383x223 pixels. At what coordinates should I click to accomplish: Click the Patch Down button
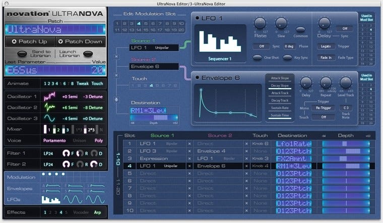point(80,42)
